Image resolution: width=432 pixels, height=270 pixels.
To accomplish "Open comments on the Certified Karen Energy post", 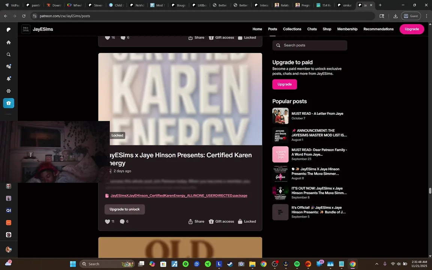I will (122, 222).
